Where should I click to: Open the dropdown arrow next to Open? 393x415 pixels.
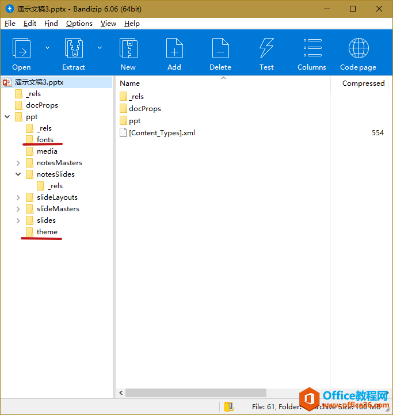point(47,48)
